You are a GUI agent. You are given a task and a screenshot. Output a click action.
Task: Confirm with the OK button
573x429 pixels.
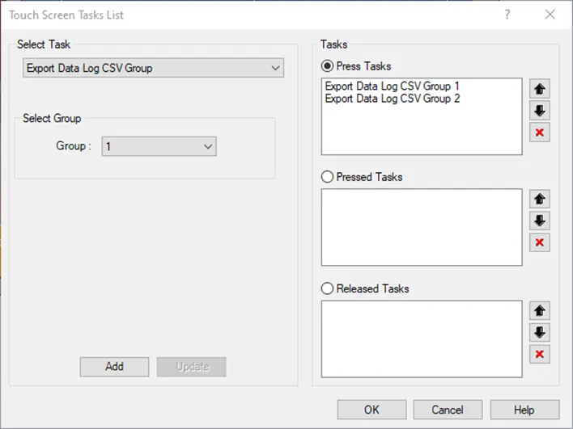click(371, 410)
